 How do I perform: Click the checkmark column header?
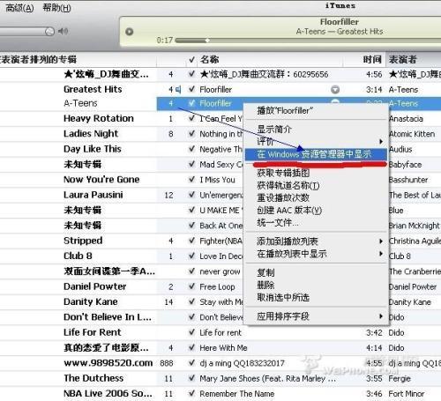(x=191, y=60)
